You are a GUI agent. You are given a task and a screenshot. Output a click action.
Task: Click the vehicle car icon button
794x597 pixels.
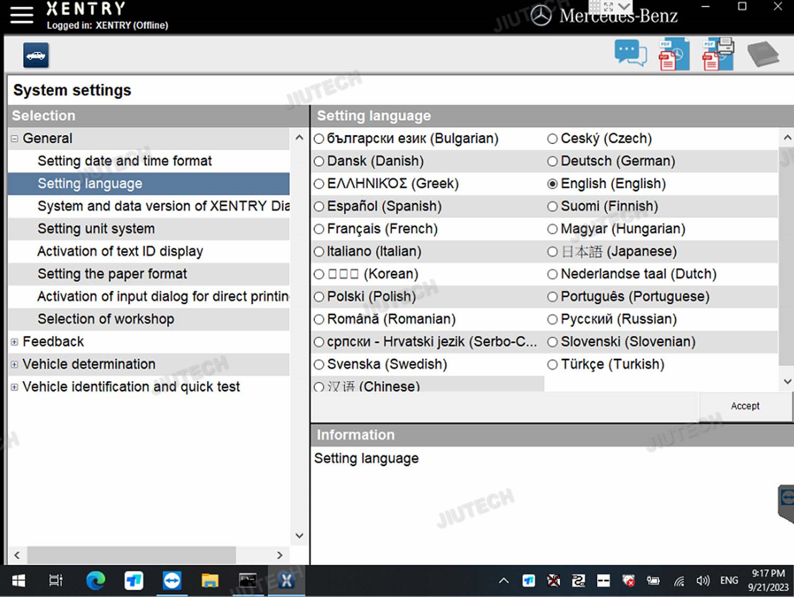tap(36, 56)
